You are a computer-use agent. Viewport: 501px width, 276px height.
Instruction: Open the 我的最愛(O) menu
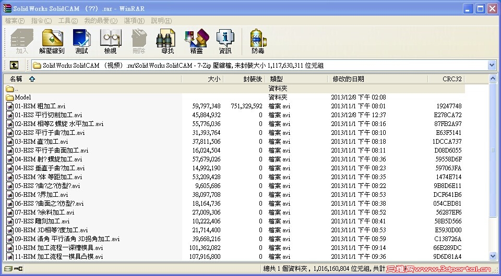(x=101, y=21)
